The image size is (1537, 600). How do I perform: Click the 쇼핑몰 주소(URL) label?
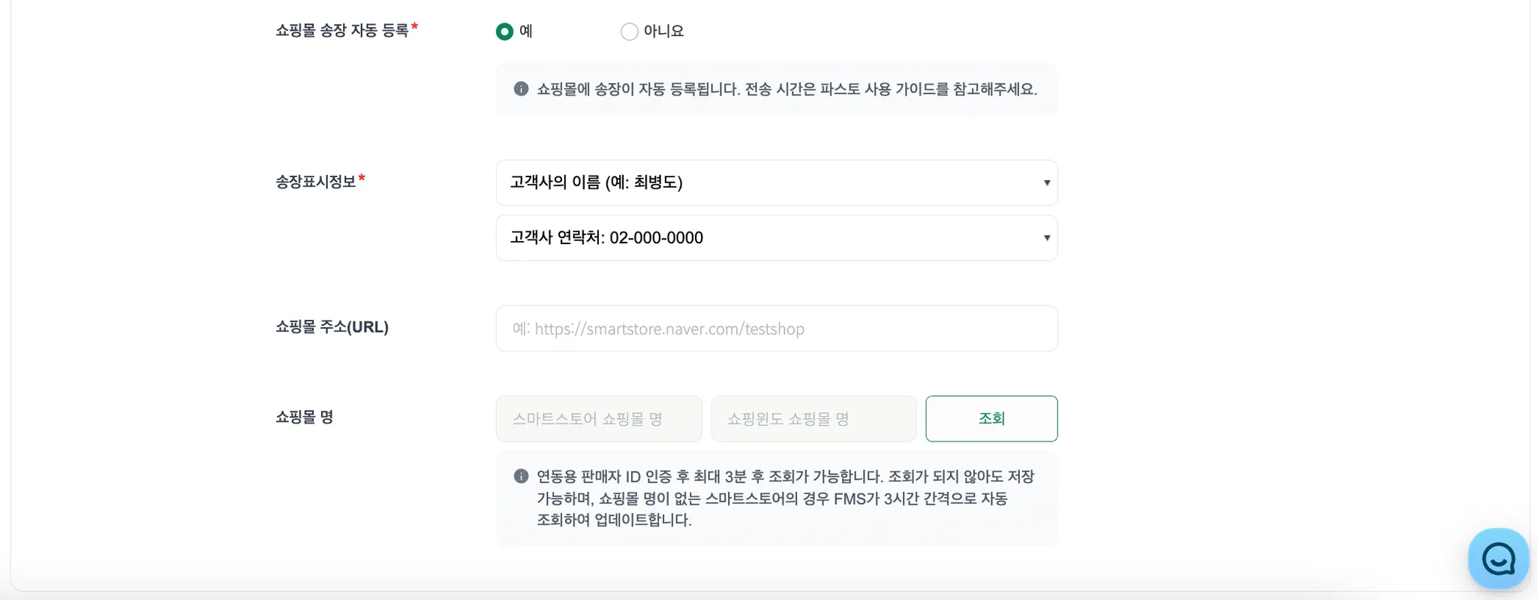332,327
